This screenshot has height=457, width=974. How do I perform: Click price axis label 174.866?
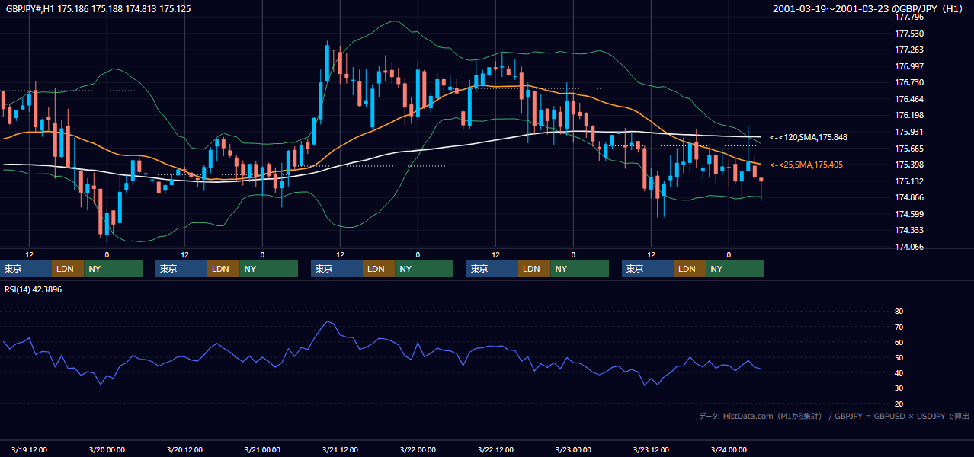coord(909,197)
